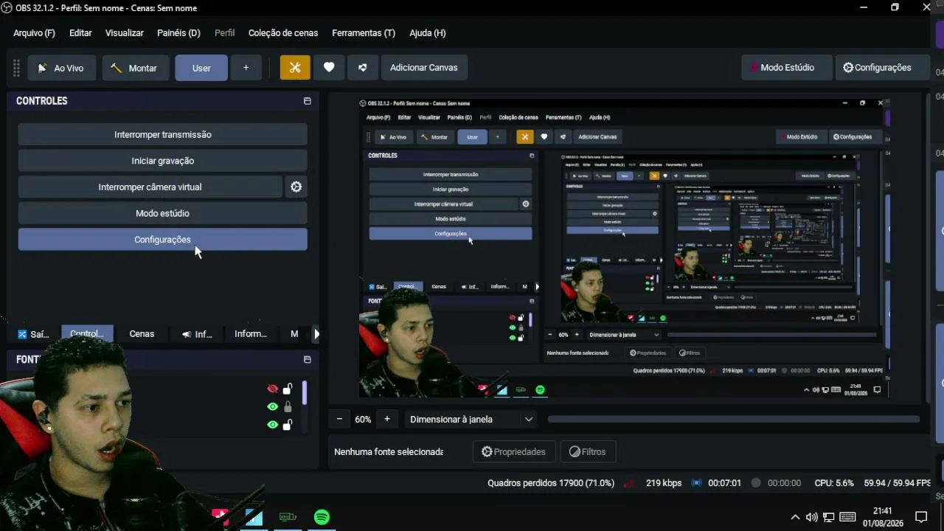Screen dimensions: 944x531
Task: Show the hidden first source (red eye)
Action: pyautogui.click(x=273, y=389)
